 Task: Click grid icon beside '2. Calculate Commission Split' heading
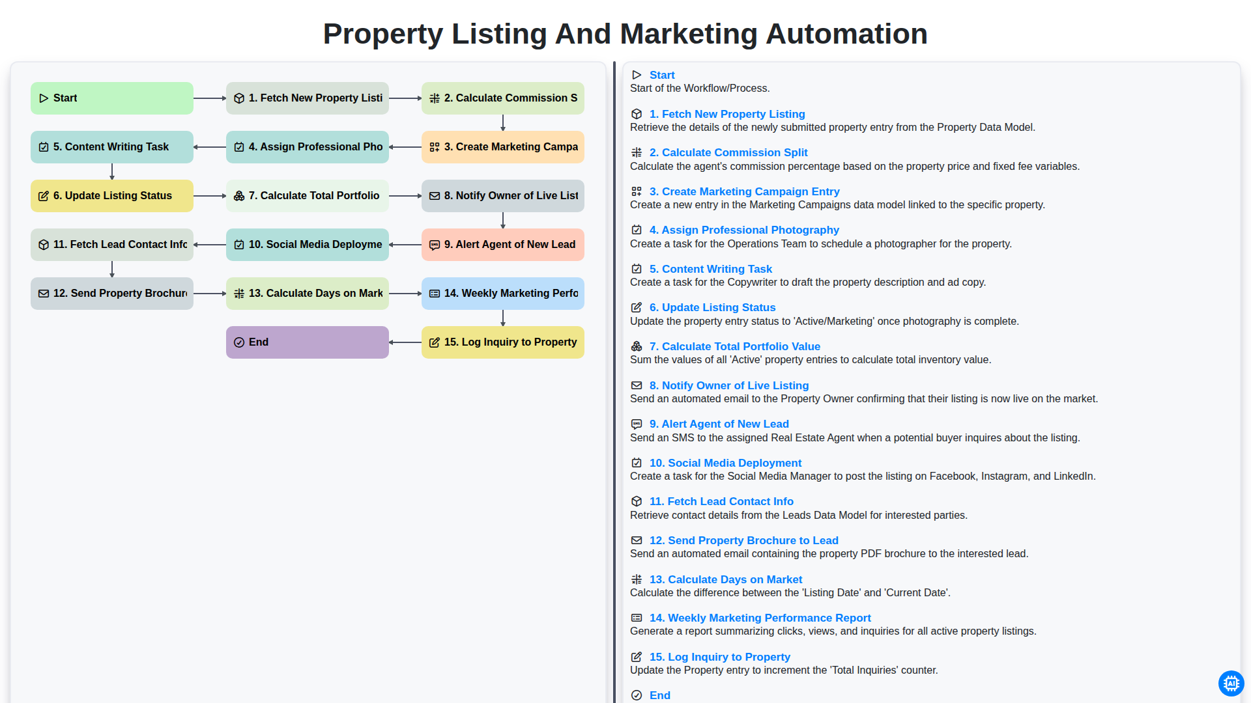637,152
